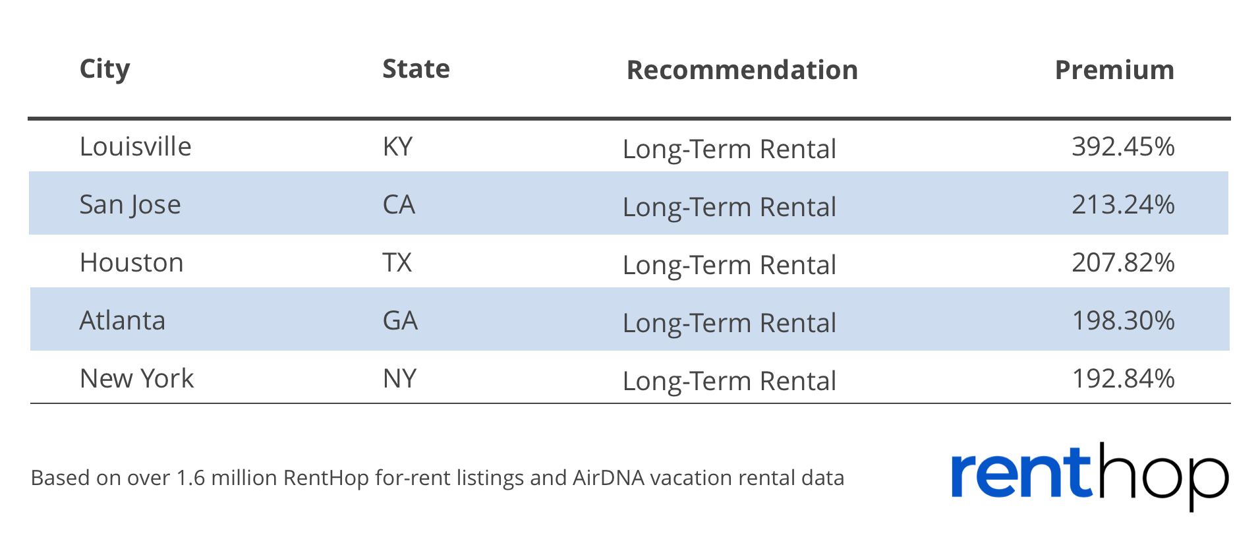Click the 392.45% premium value
The image size is (1260, 547).
click(1123, 146)
